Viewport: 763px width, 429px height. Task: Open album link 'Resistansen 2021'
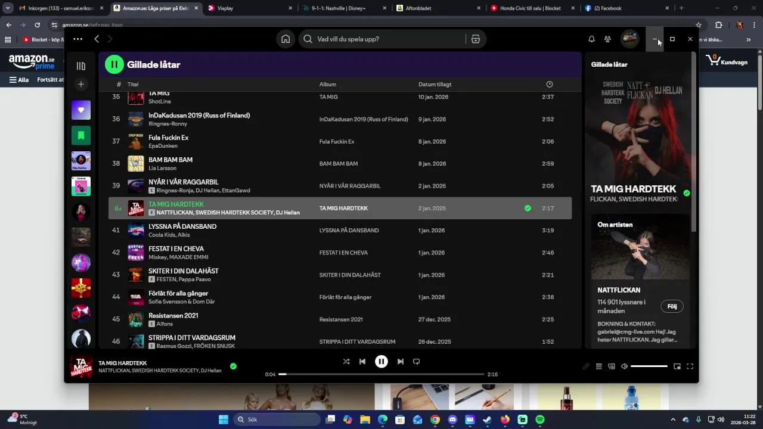pos(341,319)
